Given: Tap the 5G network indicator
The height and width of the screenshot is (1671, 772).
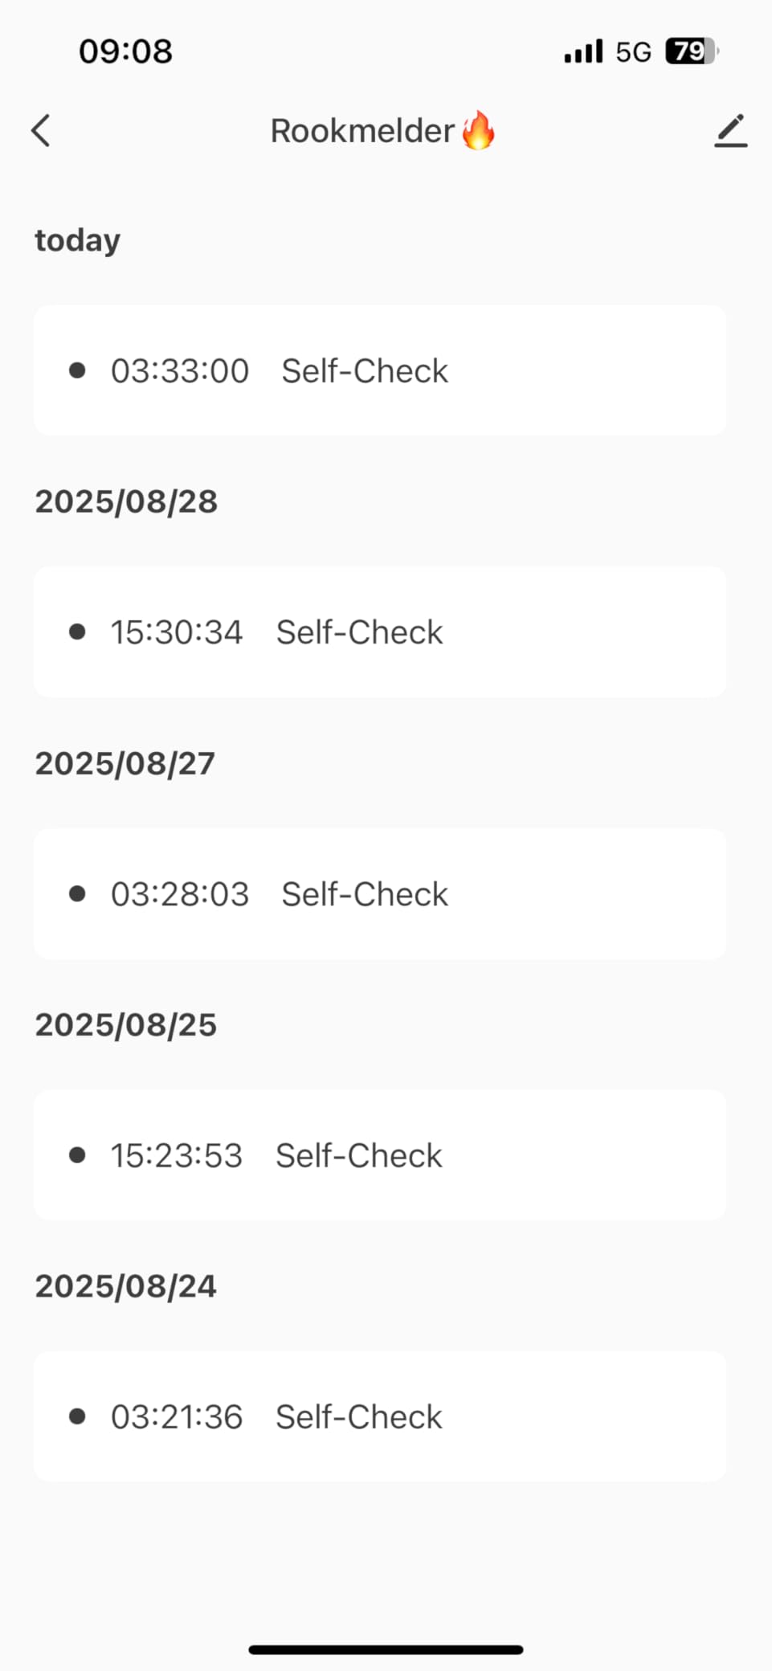Looking at the screenshot, I should click(633, 52).
